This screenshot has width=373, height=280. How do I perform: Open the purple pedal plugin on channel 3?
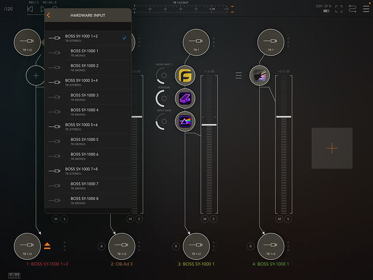tap(185, 99)
